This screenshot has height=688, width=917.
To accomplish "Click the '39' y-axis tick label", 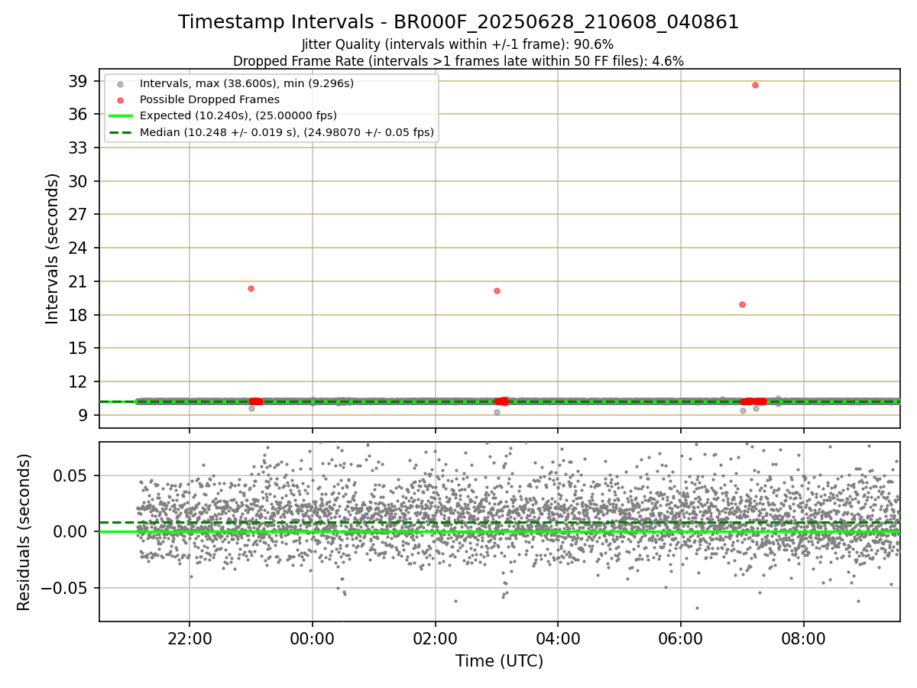I will (x=79, y=81).
